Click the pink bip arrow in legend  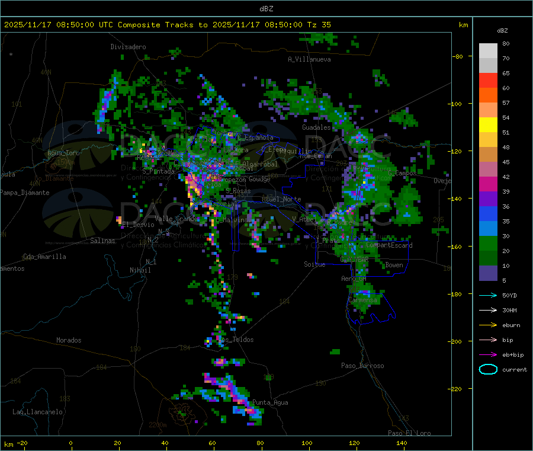[x=488, y=340]
